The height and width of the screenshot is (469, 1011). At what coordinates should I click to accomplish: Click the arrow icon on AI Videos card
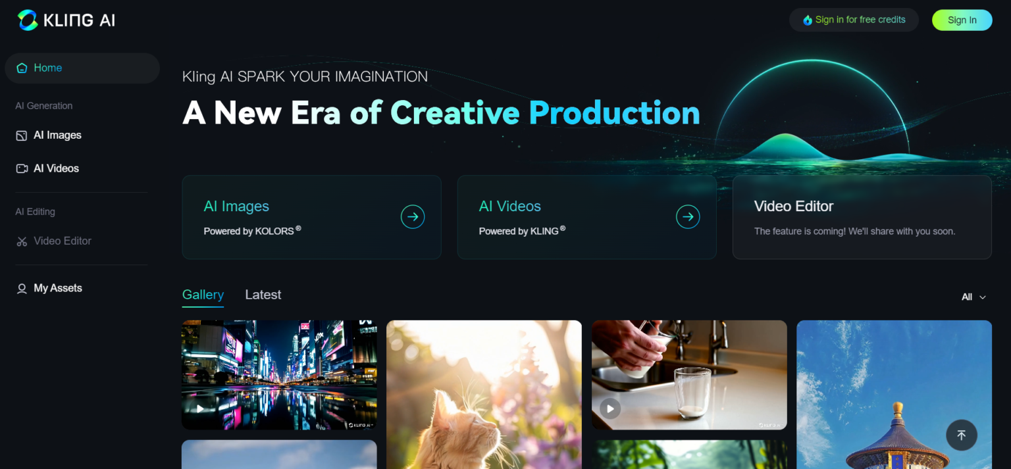tap(688, 216)
